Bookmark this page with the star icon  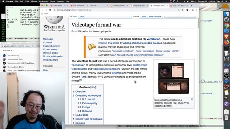point(183,10)
